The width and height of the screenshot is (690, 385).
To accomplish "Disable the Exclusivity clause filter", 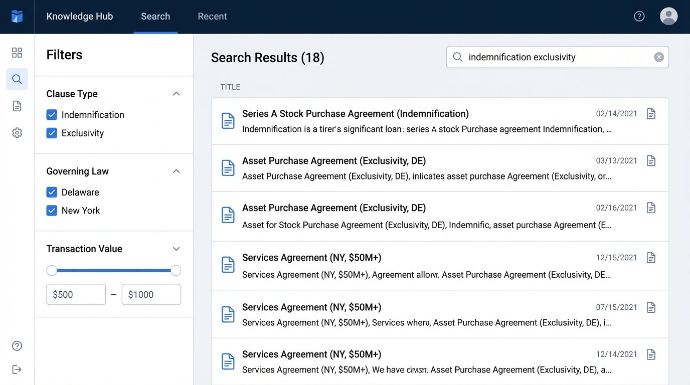I will tap(52, 133).
